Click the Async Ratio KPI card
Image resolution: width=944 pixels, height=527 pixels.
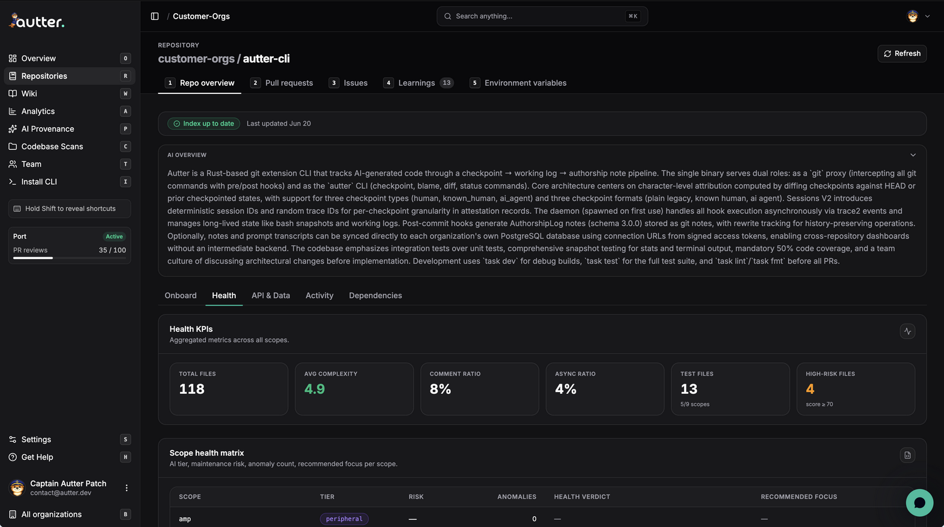point(605,389)
